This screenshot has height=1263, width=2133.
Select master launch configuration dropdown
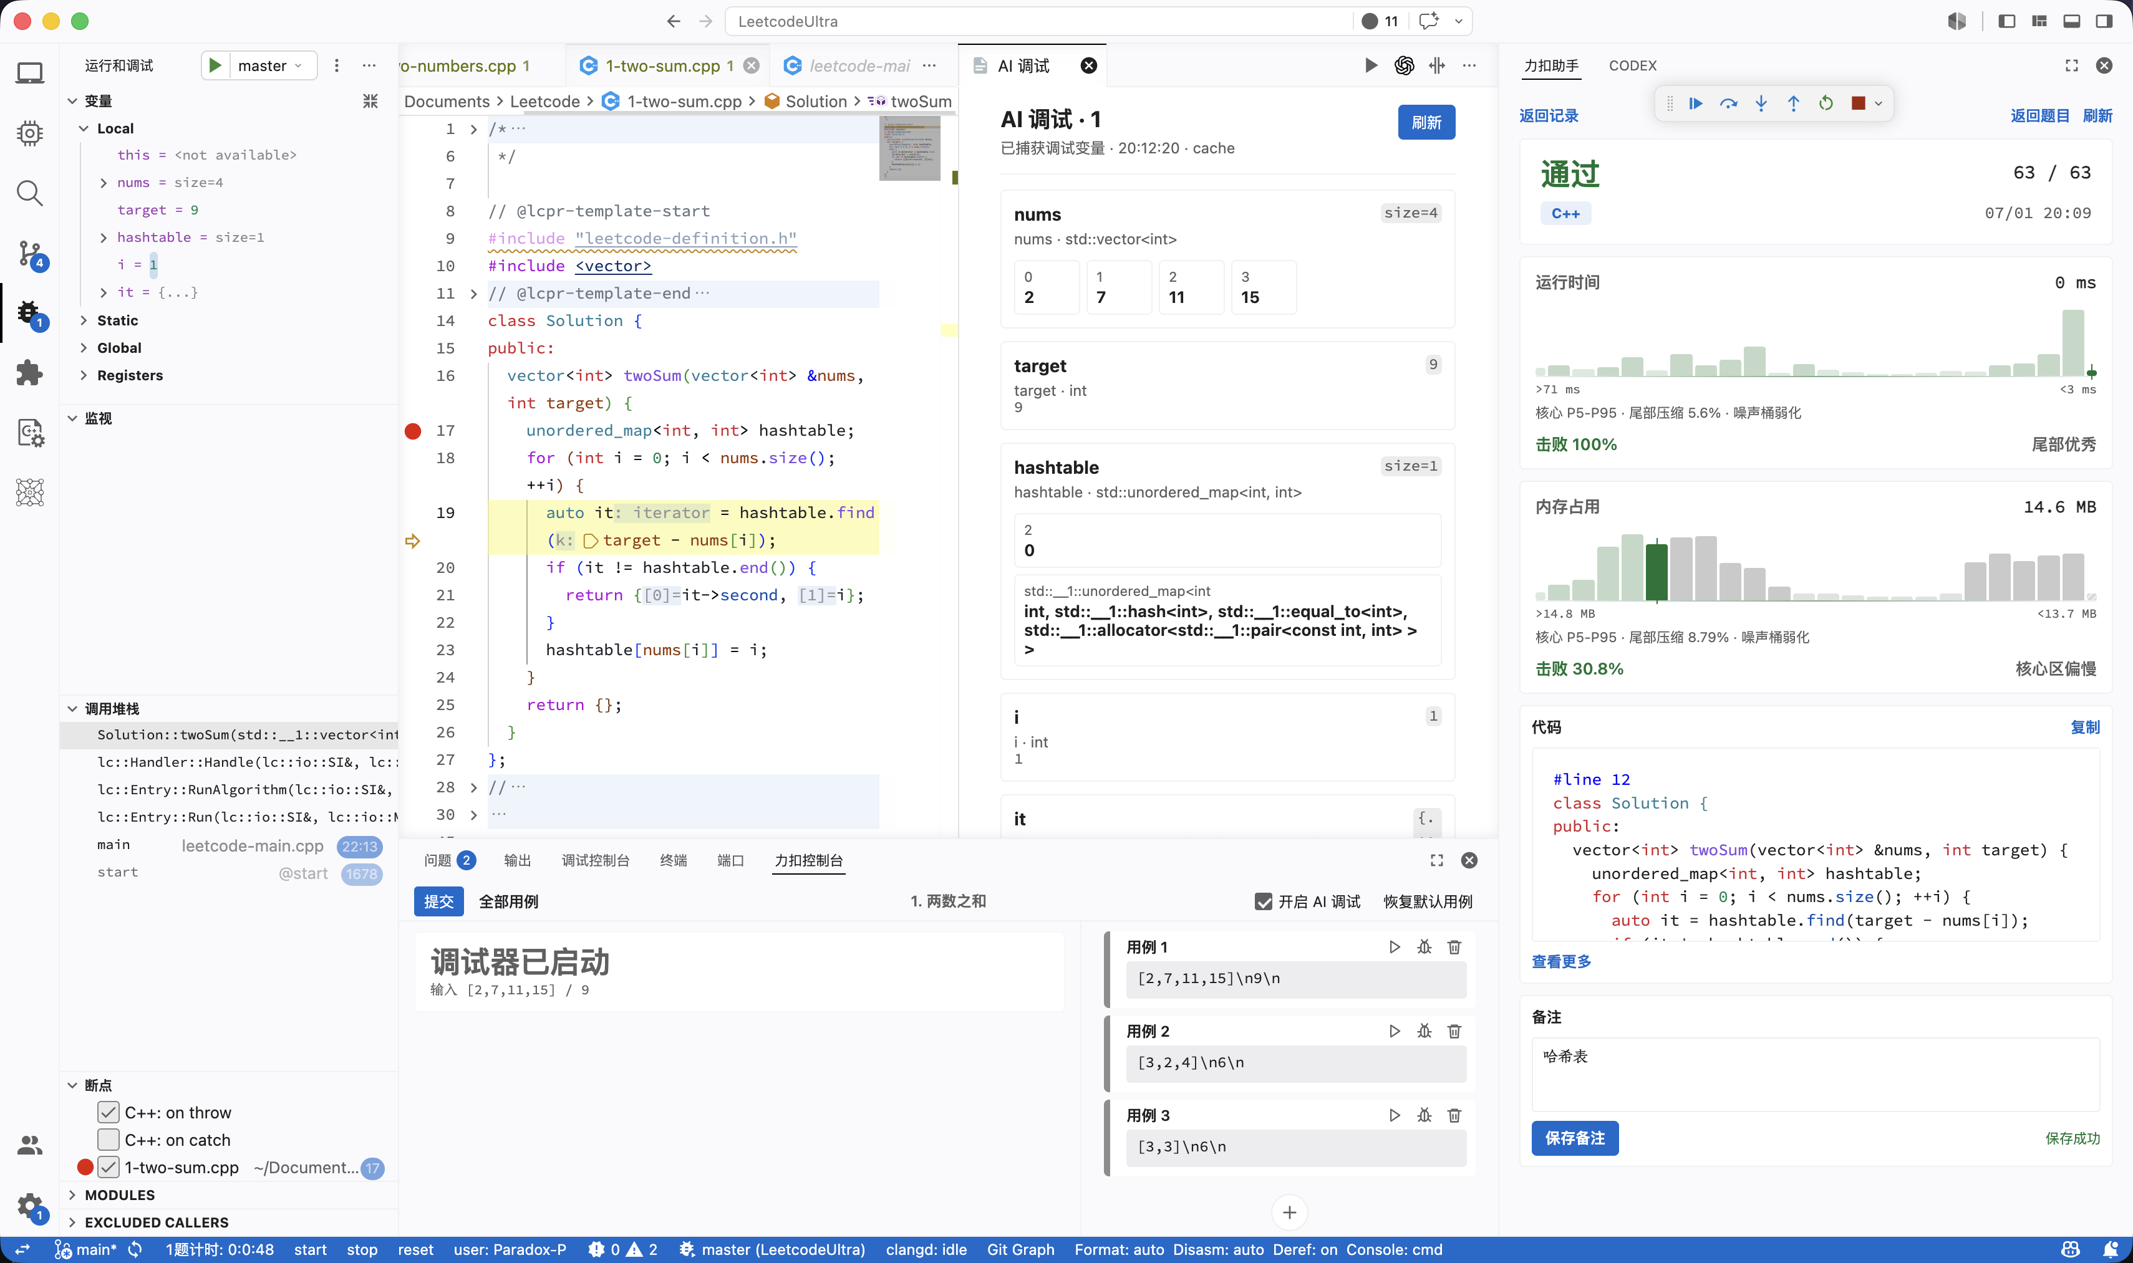(270, 65)
